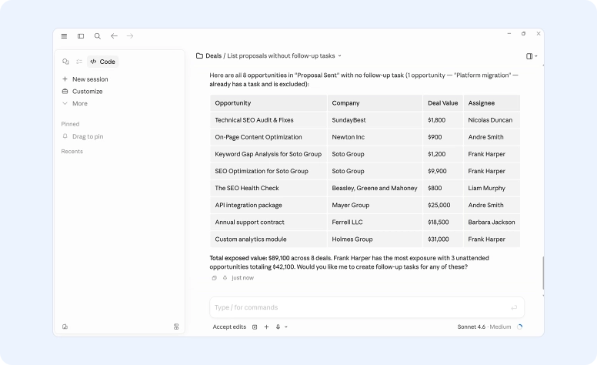
Task: Click the pin icon below the response
Action: click(x=225, y=278)
